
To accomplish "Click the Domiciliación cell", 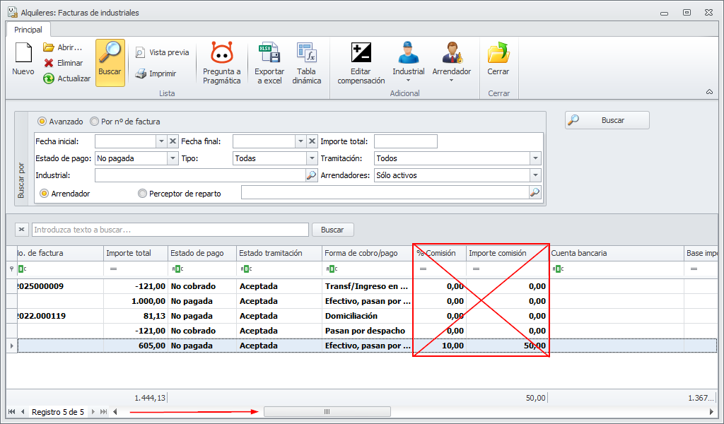I will [367, 316].
